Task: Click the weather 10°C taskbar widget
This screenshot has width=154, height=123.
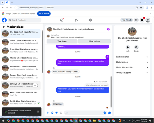Action: (122, 121)
